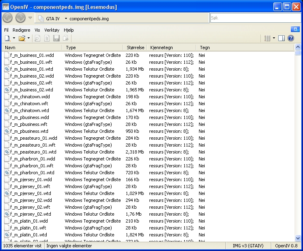Click texture icon of f_m_business_02.wtd
Screen dimensions: 303x251
click(7, 90)
